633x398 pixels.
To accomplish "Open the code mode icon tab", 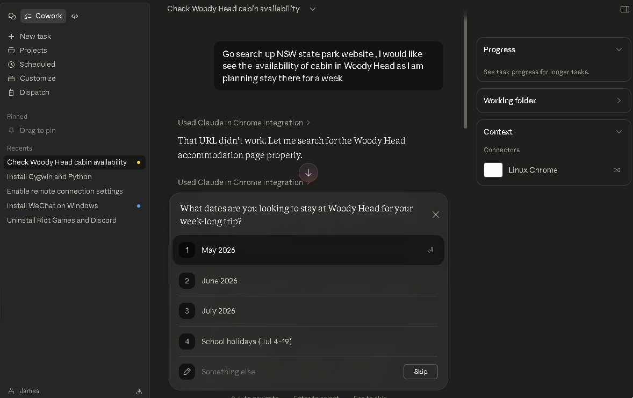I will (75, 16).
